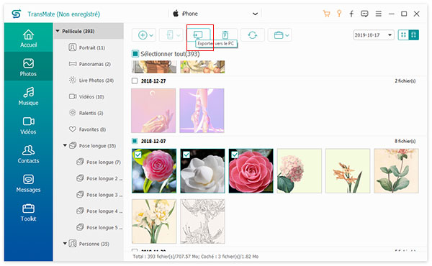The width and height of the screenshot is (432, 266).
Task: Open the Messages section
Action: pyautogui.click(x=28, y=183)
